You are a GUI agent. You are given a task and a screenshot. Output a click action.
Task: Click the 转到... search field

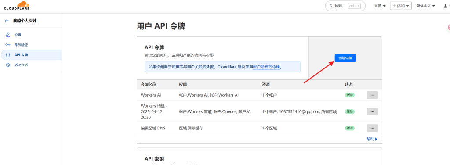(x=345, y=6)
